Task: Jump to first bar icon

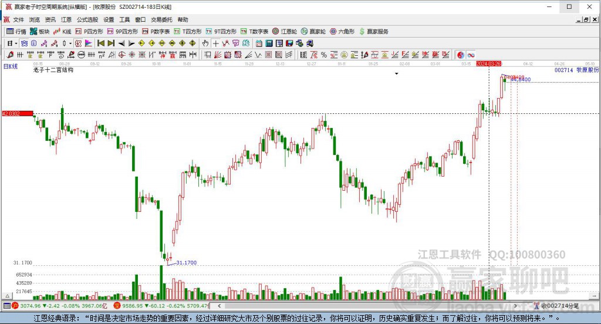Action: (101, 43)
